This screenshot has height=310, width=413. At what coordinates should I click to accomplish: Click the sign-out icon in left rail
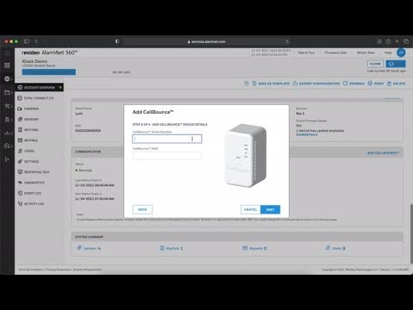tap(7, 159)
